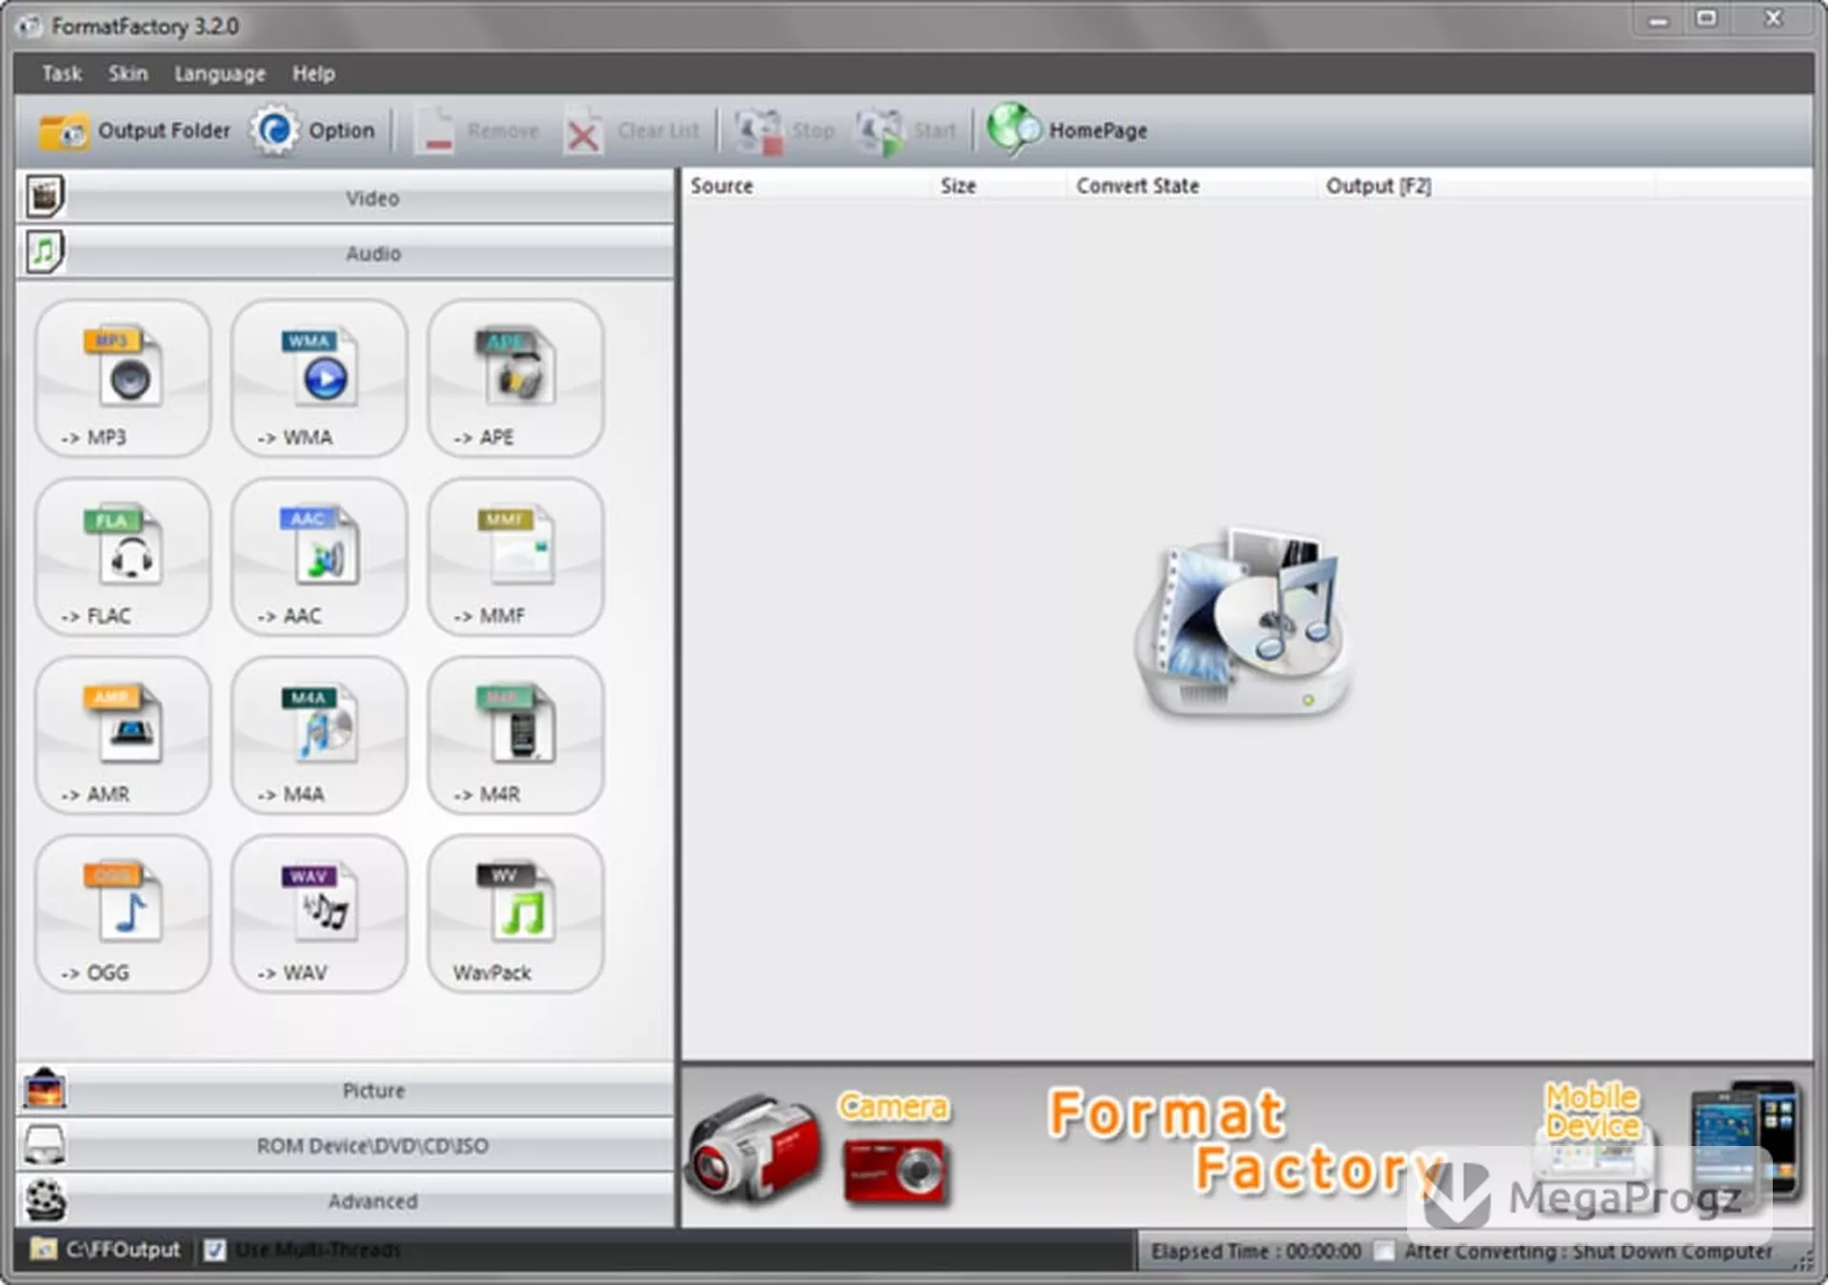The height and width of the screenshot is (1285, 1828).
Task: Open the -> M4A conversion option
Action: coord(319,735)
